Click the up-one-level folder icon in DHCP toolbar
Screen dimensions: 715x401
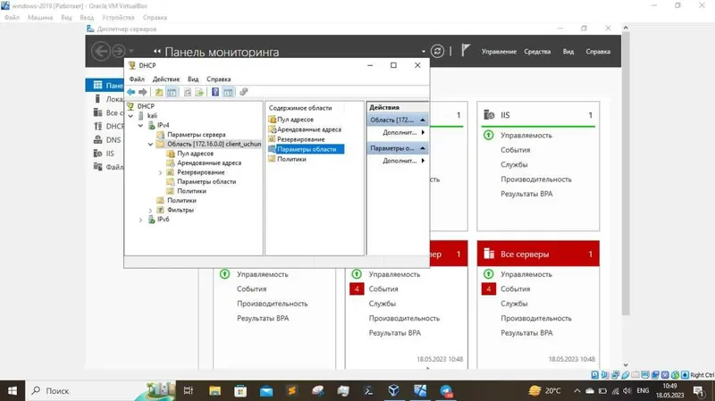point(159,92)
